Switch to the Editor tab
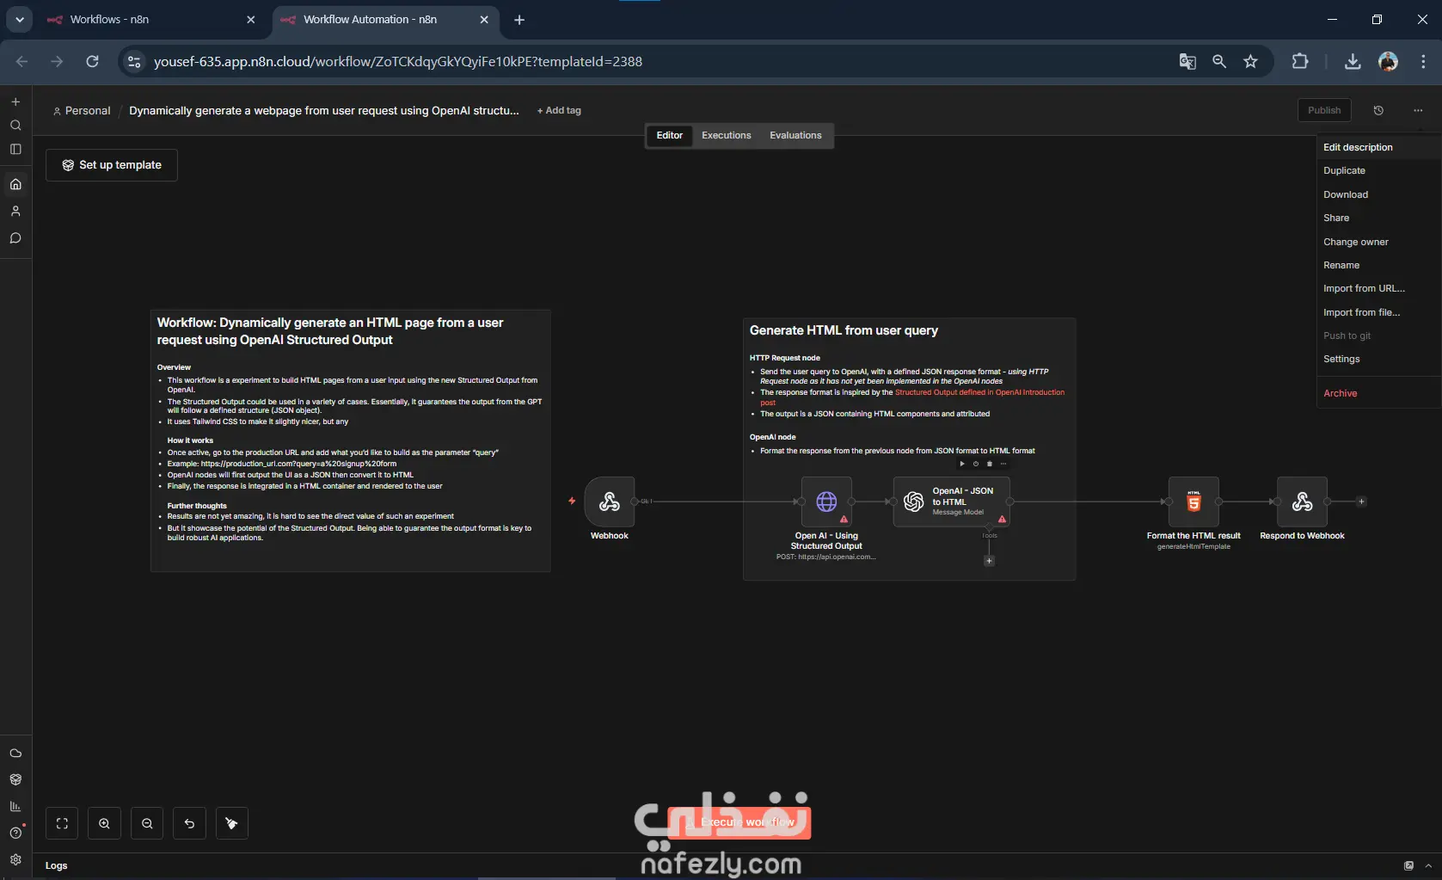Image resolution: width=1442 pixels, height=880 pixels. pos(669,135)
